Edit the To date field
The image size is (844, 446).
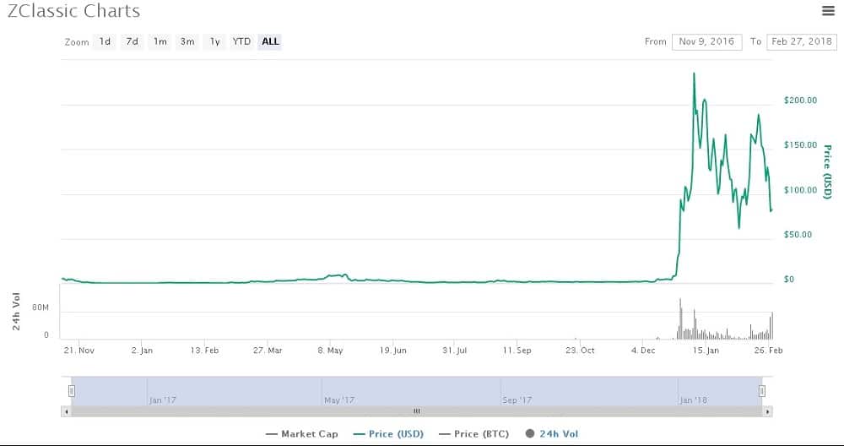(800, 41)
